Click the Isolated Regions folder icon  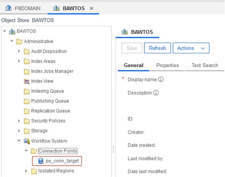click(34, 171)
